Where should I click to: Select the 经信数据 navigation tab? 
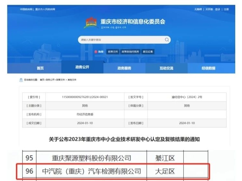(208, 68)
